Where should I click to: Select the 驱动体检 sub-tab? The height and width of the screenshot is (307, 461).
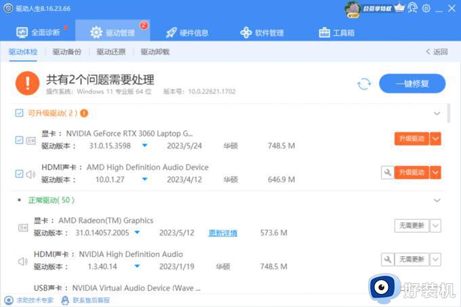(23, 52)
